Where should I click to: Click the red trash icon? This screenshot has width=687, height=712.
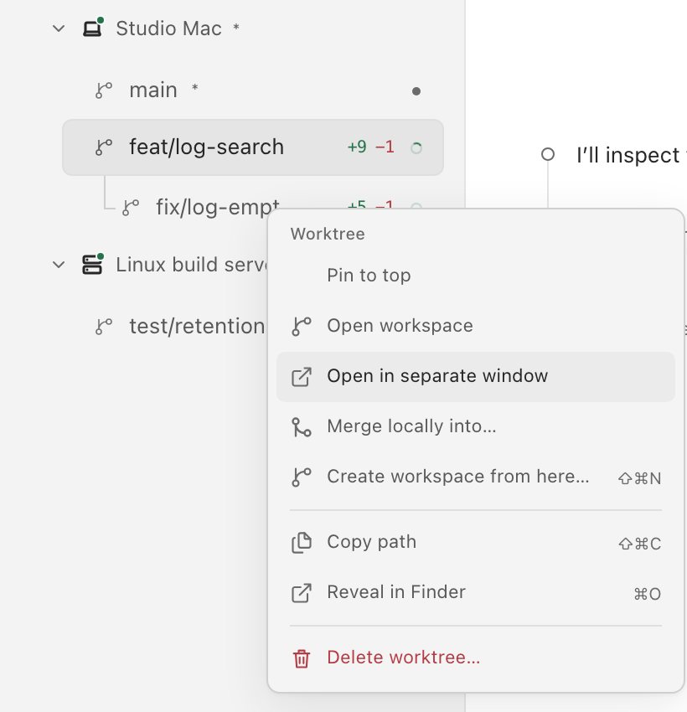302,659
